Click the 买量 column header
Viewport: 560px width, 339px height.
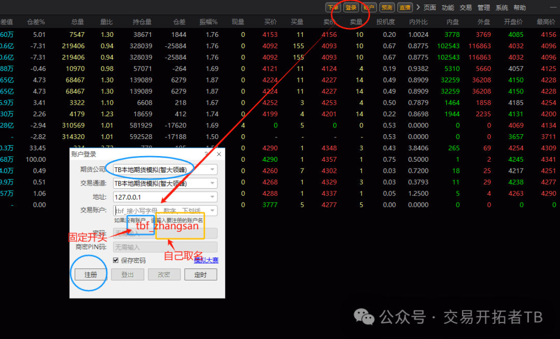[297, 22]
